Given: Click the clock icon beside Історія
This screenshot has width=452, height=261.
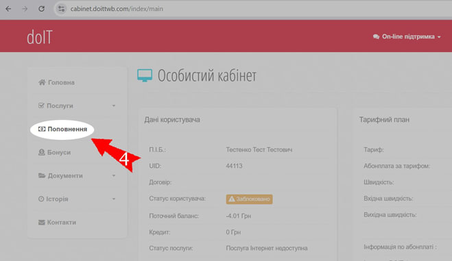Looking at the screenshot, I should pos(41,199).
